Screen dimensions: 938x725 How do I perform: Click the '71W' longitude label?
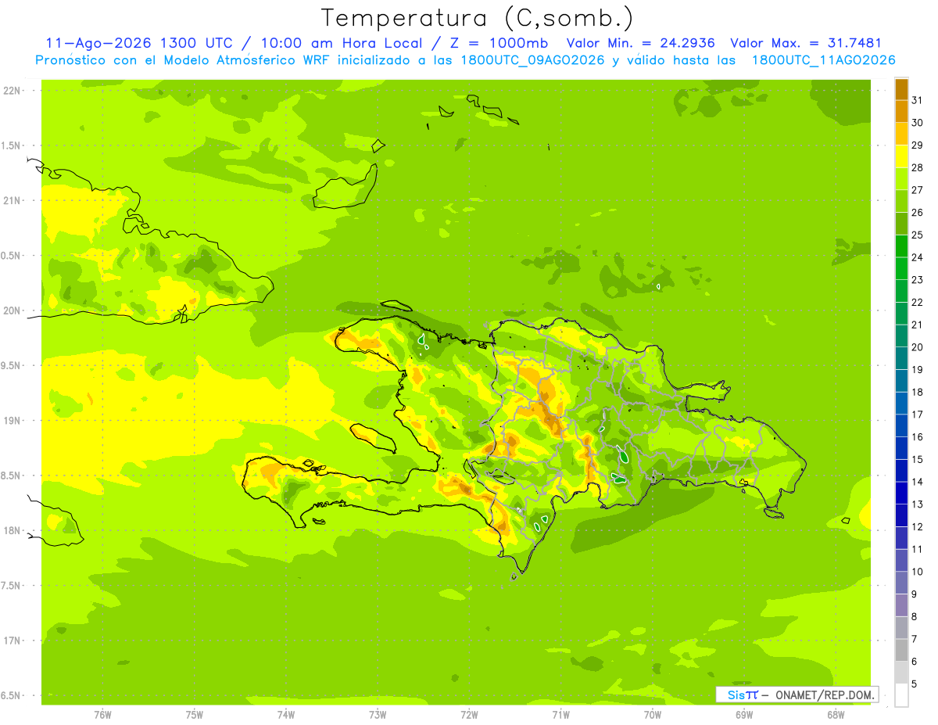pyautogui.click(x=560, y=714)
